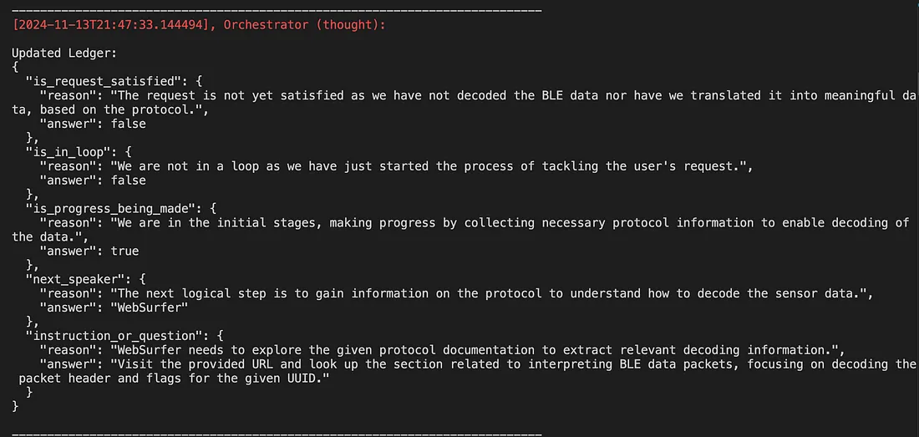The image size is (919, 437).
Task: Click the "is_in_loop" JSON key
Action: (69, 152)
